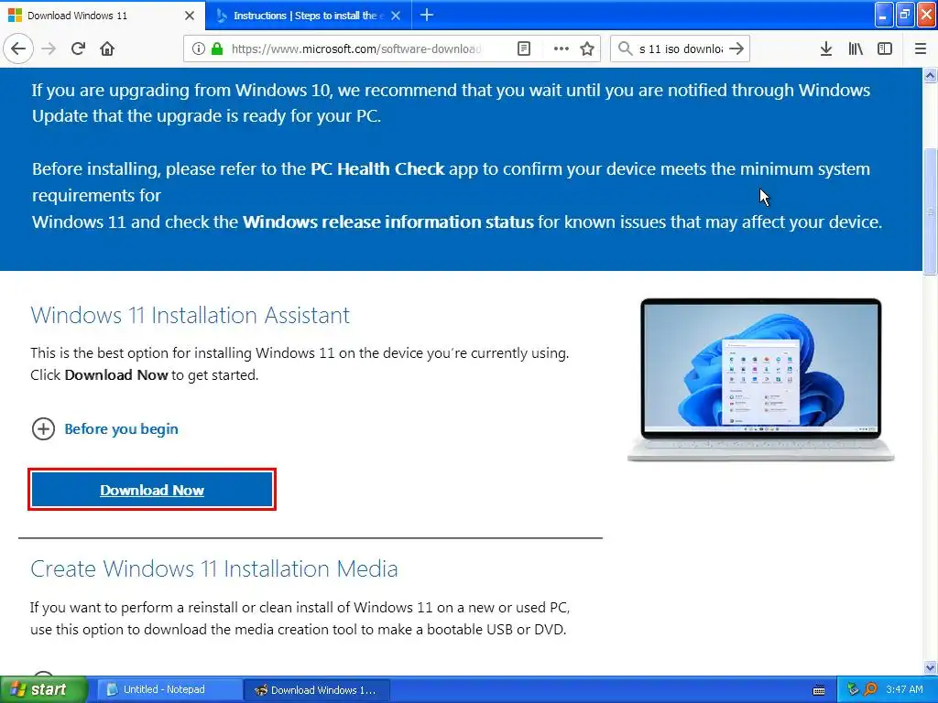
Task: Switch to the Download Windows 11 tab
Action: coord(102,16)
